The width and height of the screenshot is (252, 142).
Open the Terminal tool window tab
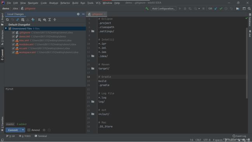click(41, 136)
